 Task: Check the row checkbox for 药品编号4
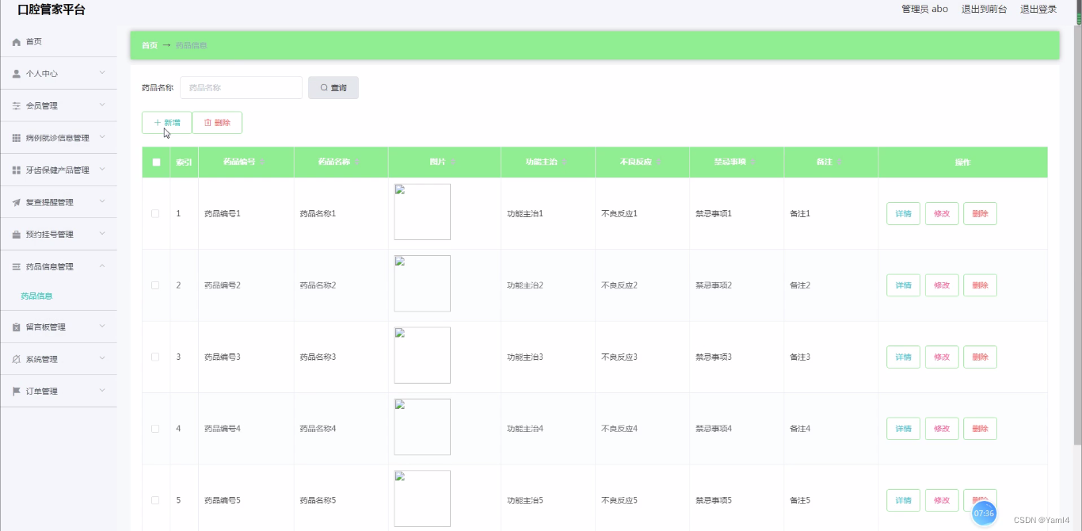[155, 429]
